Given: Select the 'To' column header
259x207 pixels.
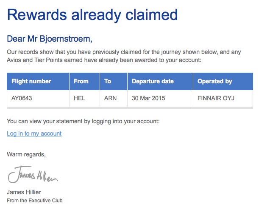Looking at the screenshot, I should (x=108, y=81).
